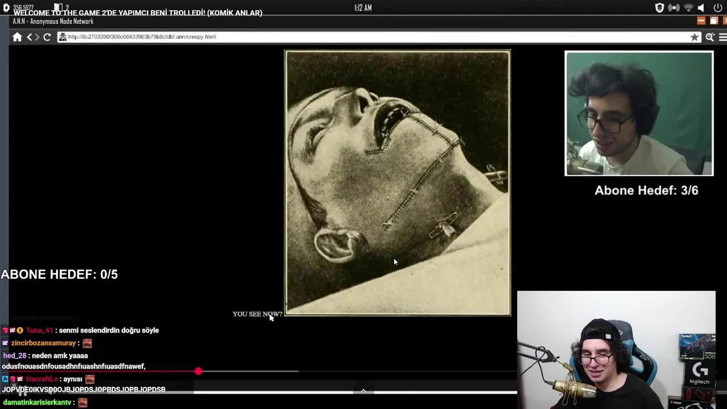Click the anonymous spy icon in address bar
Screen dimensions: 727x409
click(x=62, y=37)
